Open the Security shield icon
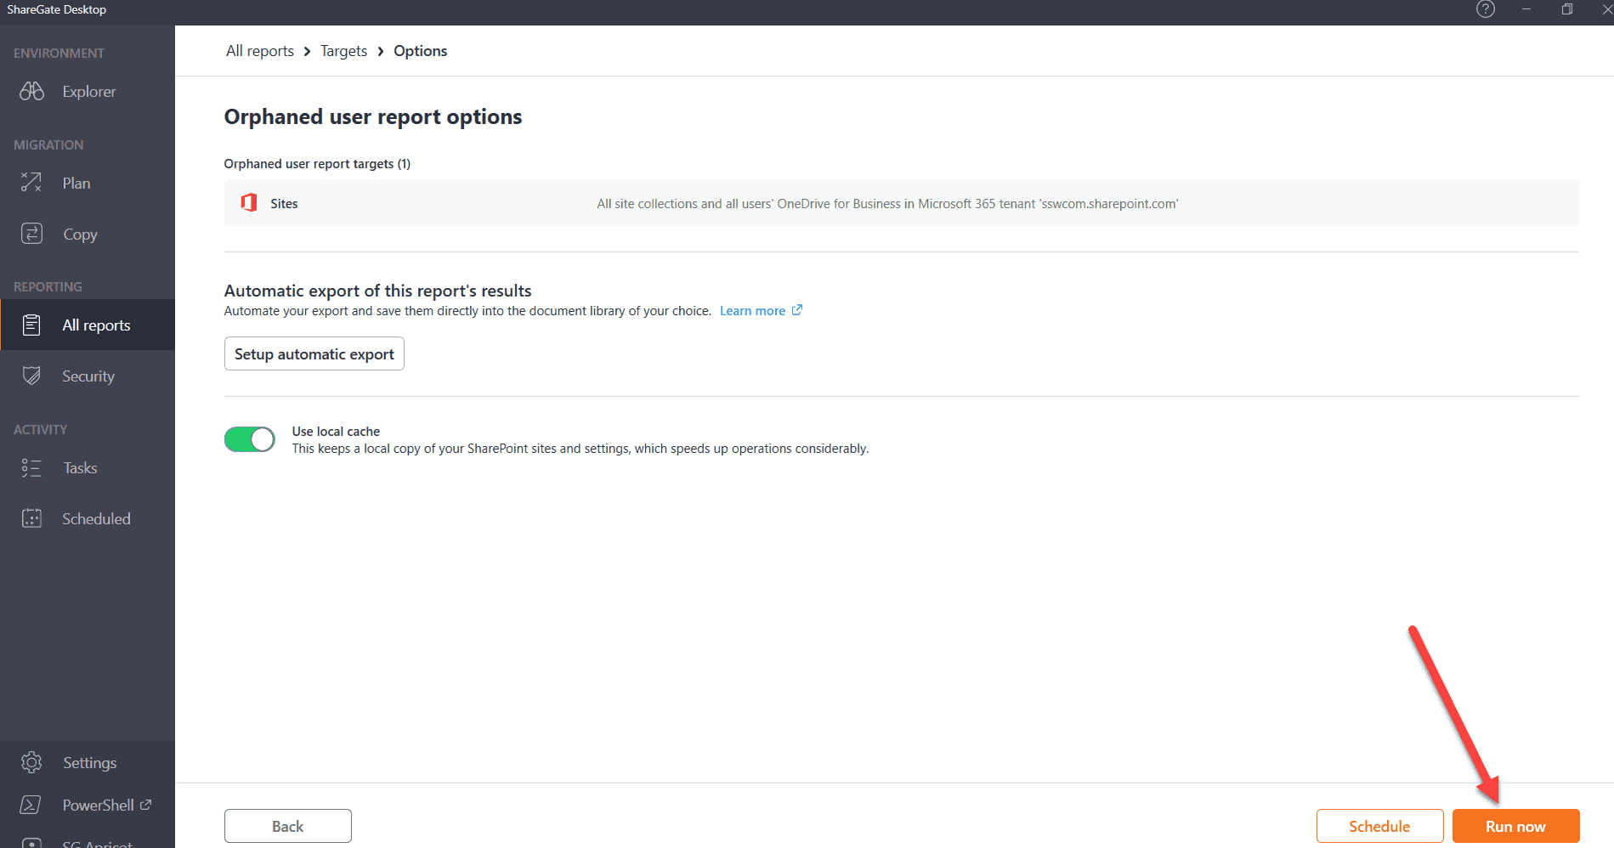The height and width of the screenshot is (848, 1614). tap(32, 376)
